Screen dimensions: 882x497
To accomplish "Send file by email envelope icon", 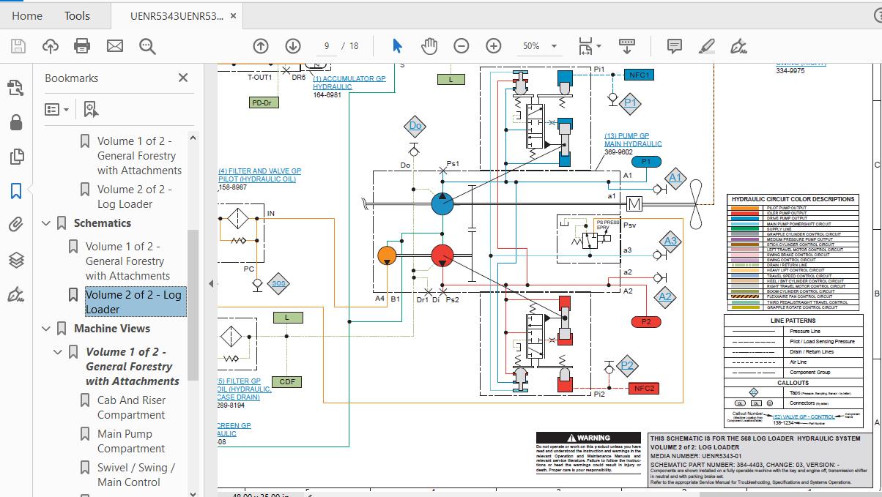I will pos(115,46).
